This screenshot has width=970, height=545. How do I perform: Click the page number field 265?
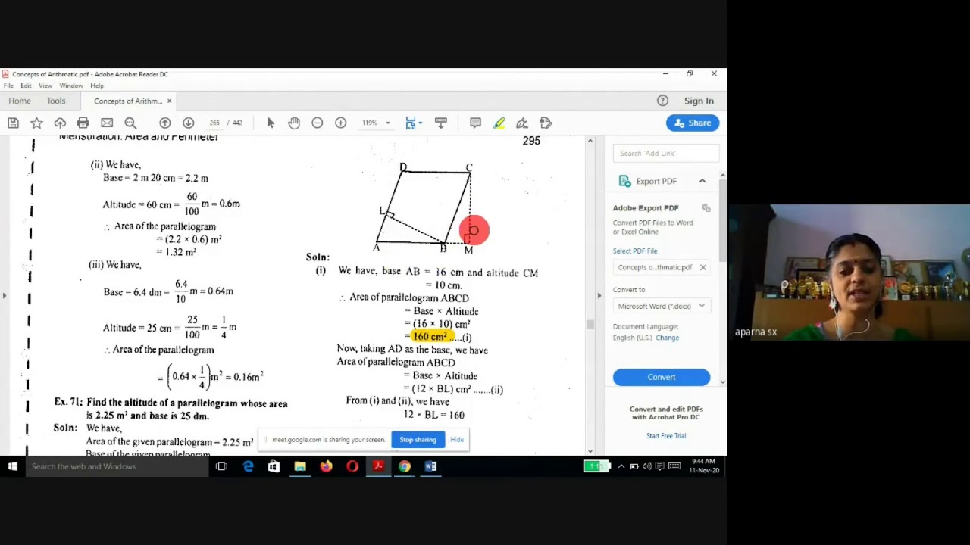pyautogui.click(x=214, y=123)
